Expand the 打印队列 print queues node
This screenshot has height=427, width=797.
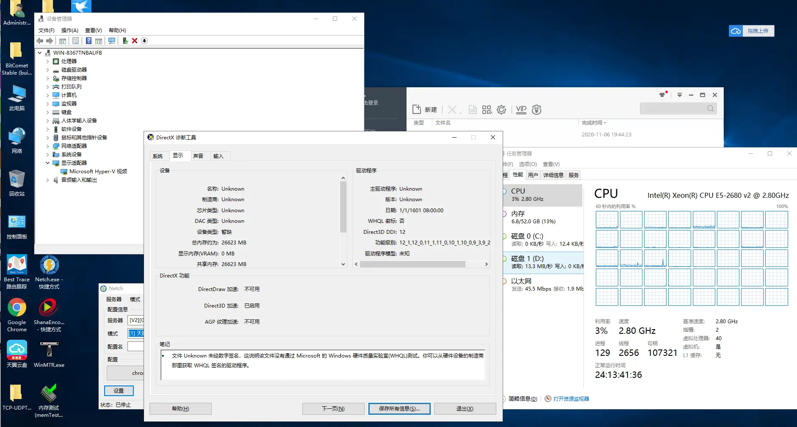pos(47,87)
